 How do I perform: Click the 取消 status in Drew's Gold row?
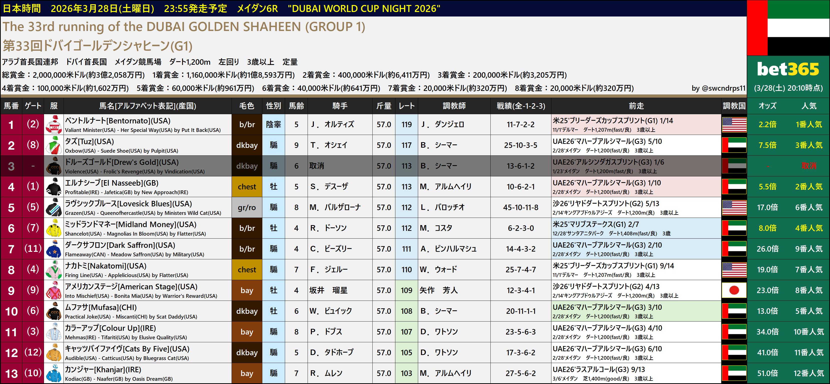[809, 166]
